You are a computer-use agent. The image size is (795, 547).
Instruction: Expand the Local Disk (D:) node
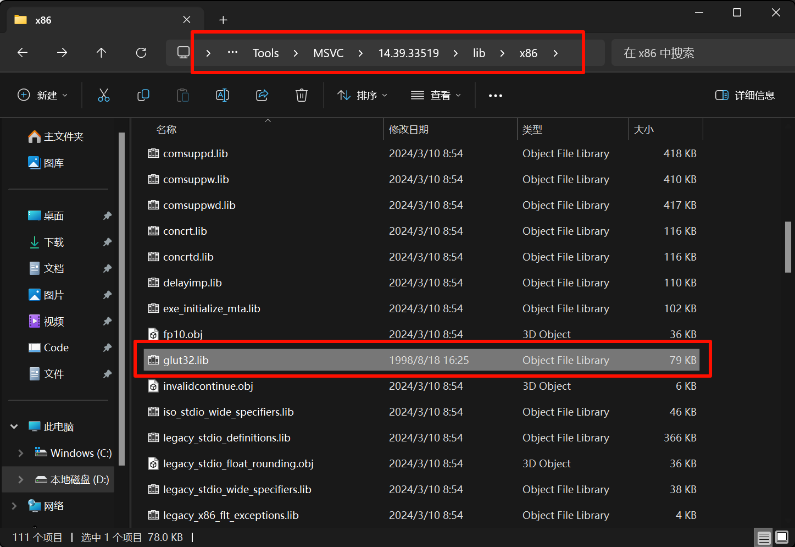pyautogui.click(x=21, y=479)
